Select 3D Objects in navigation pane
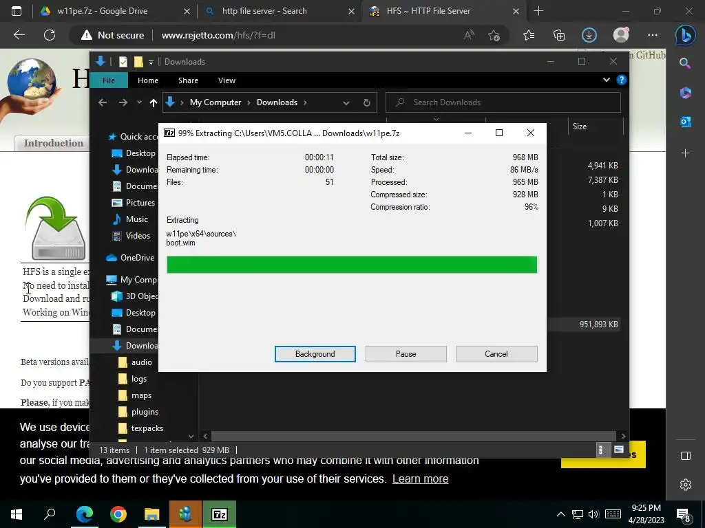 point(134,296)
